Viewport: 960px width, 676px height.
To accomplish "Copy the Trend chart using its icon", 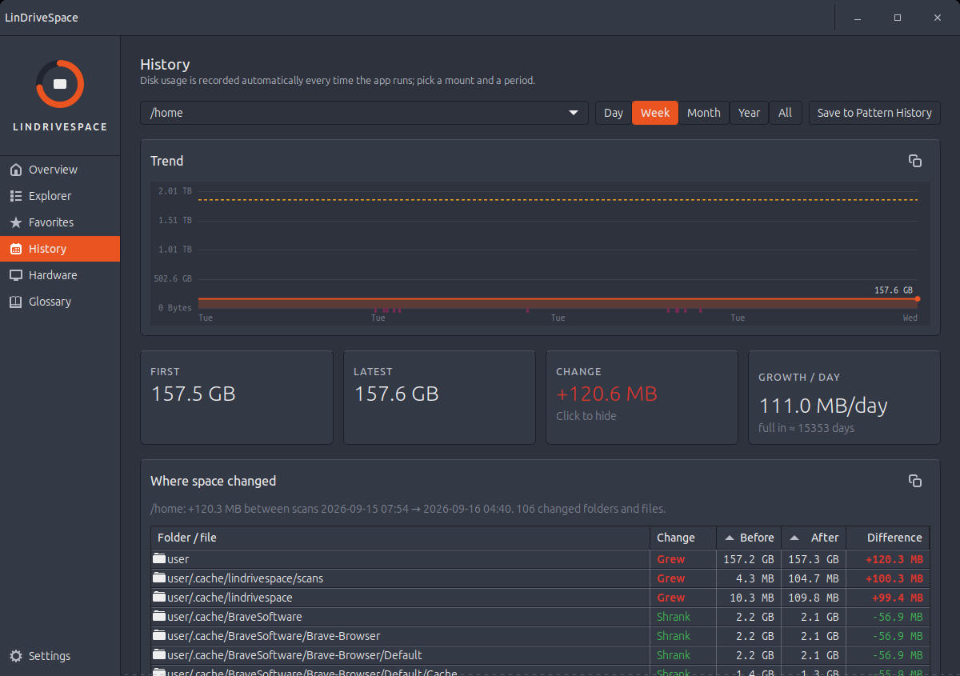I will point(915,161).
